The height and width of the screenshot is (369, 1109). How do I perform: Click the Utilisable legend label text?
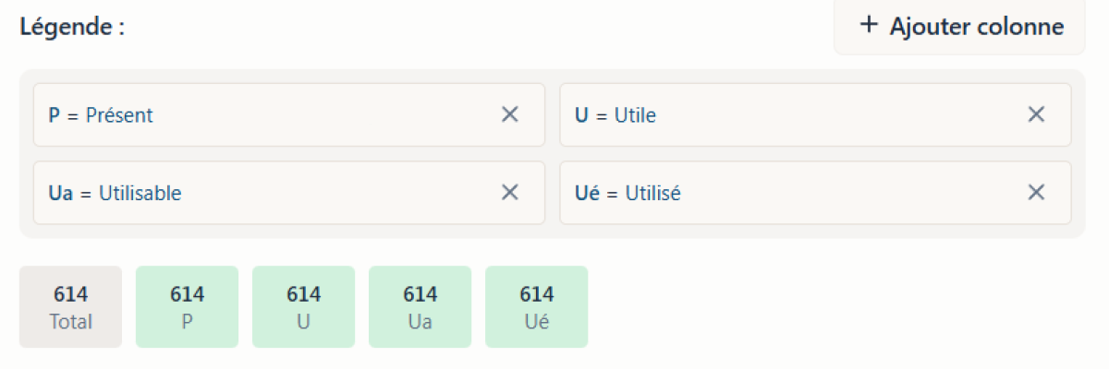pyautogui.click(x=140, y=193)
